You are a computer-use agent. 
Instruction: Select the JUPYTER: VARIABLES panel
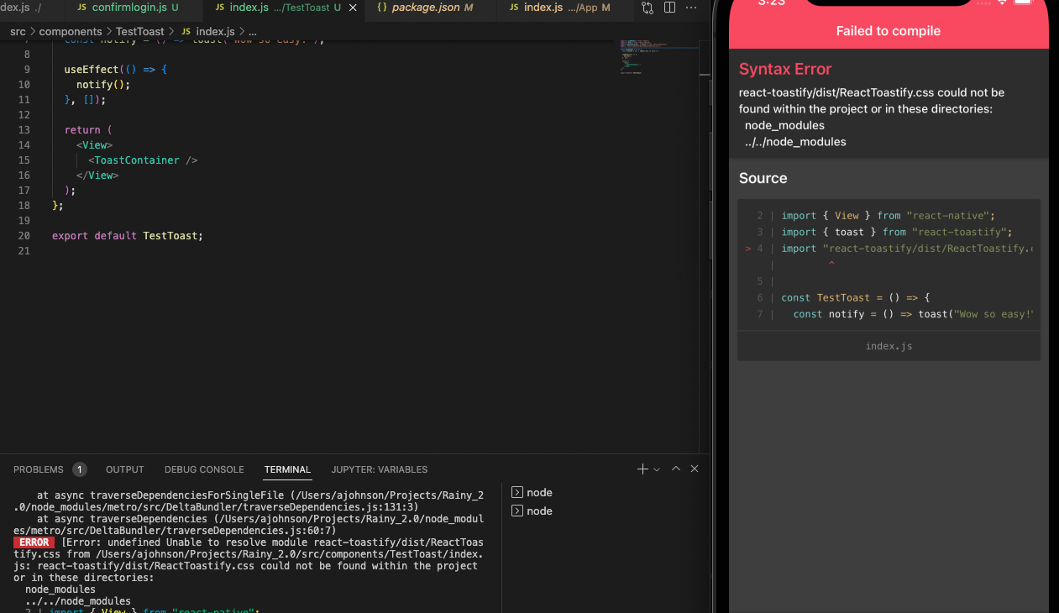click(x=379, y=469)
